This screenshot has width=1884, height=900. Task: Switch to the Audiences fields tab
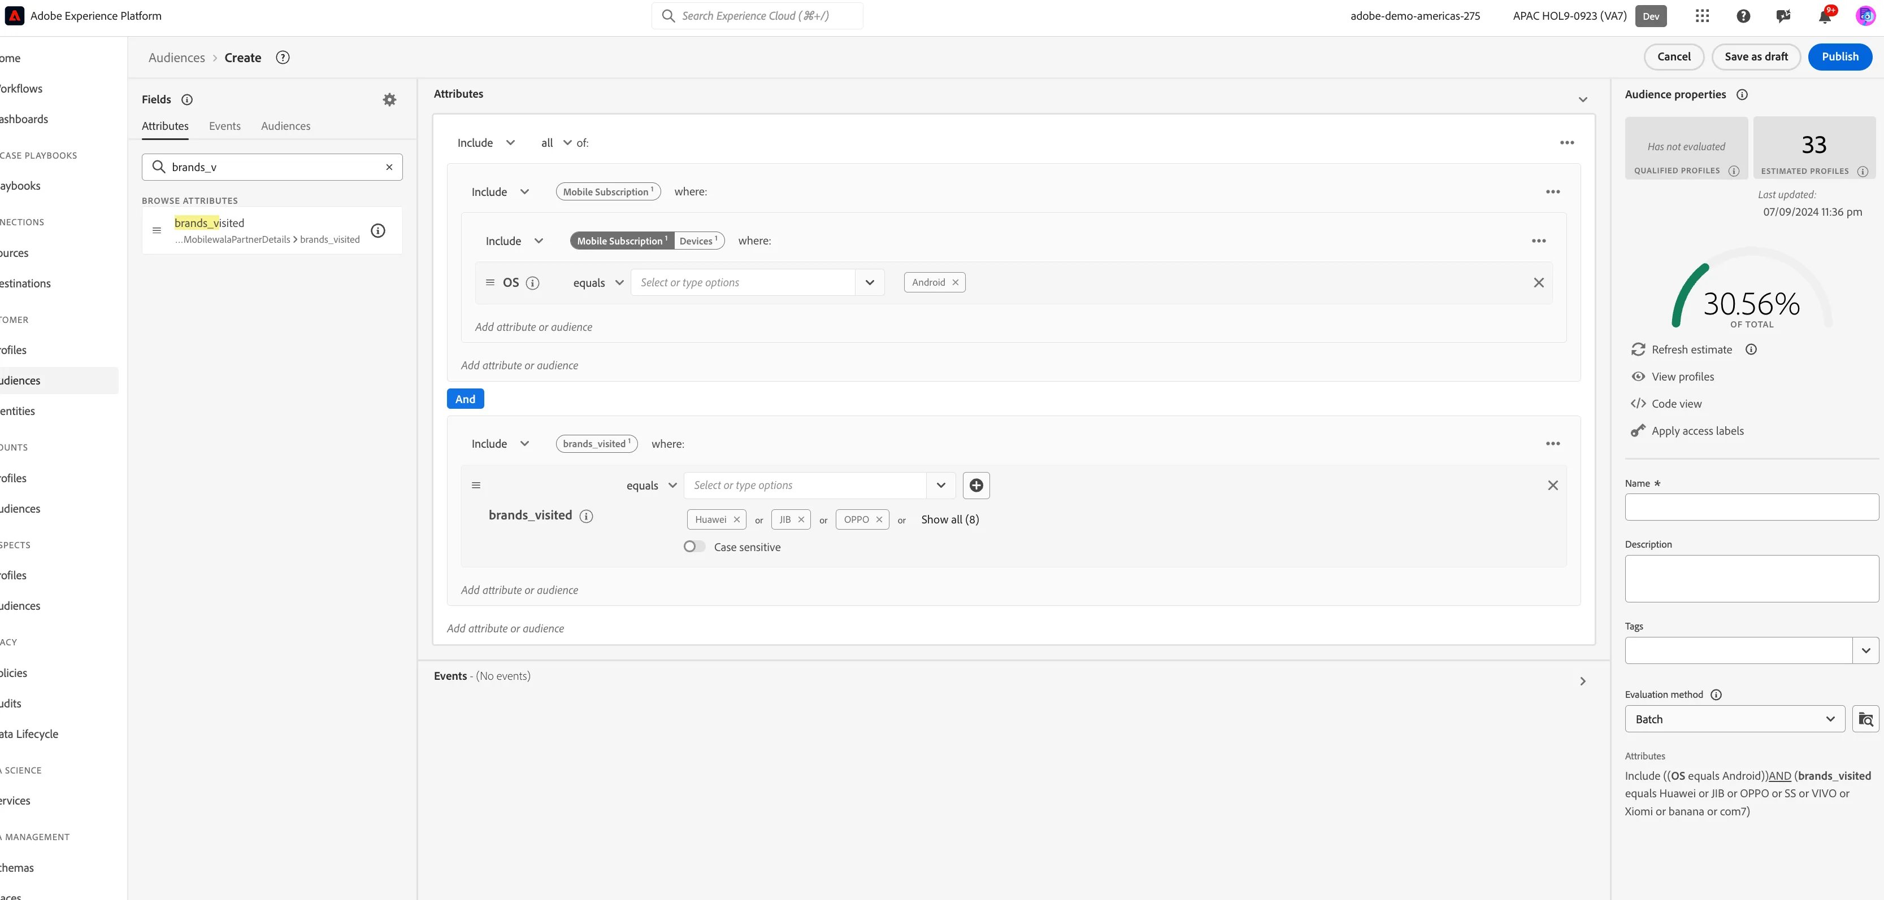point(285,126)
